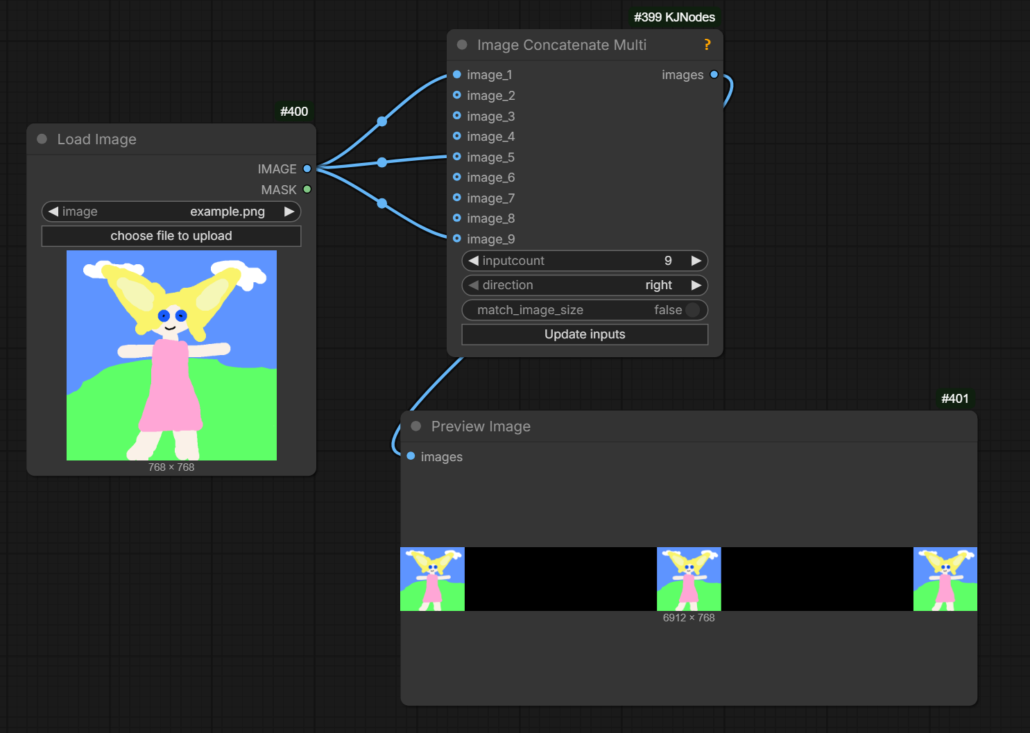Click the IMAGE output socket on Load Image
Viewport: 1030px width, 733px height.
tap(306, 169)
